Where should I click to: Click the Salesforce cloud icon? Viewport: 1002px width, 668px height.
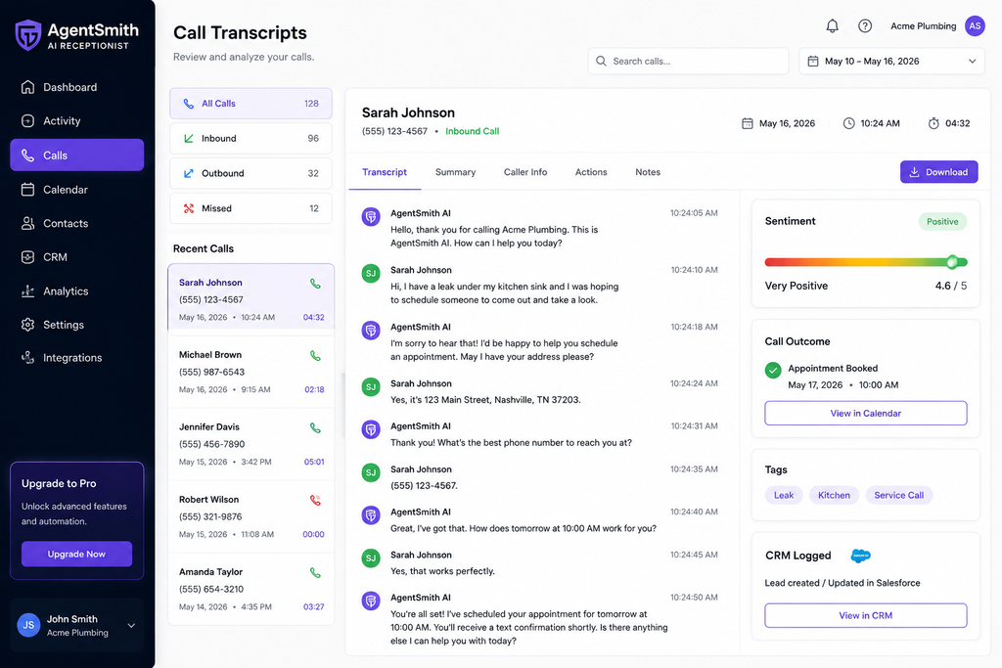tap(861, 556)
